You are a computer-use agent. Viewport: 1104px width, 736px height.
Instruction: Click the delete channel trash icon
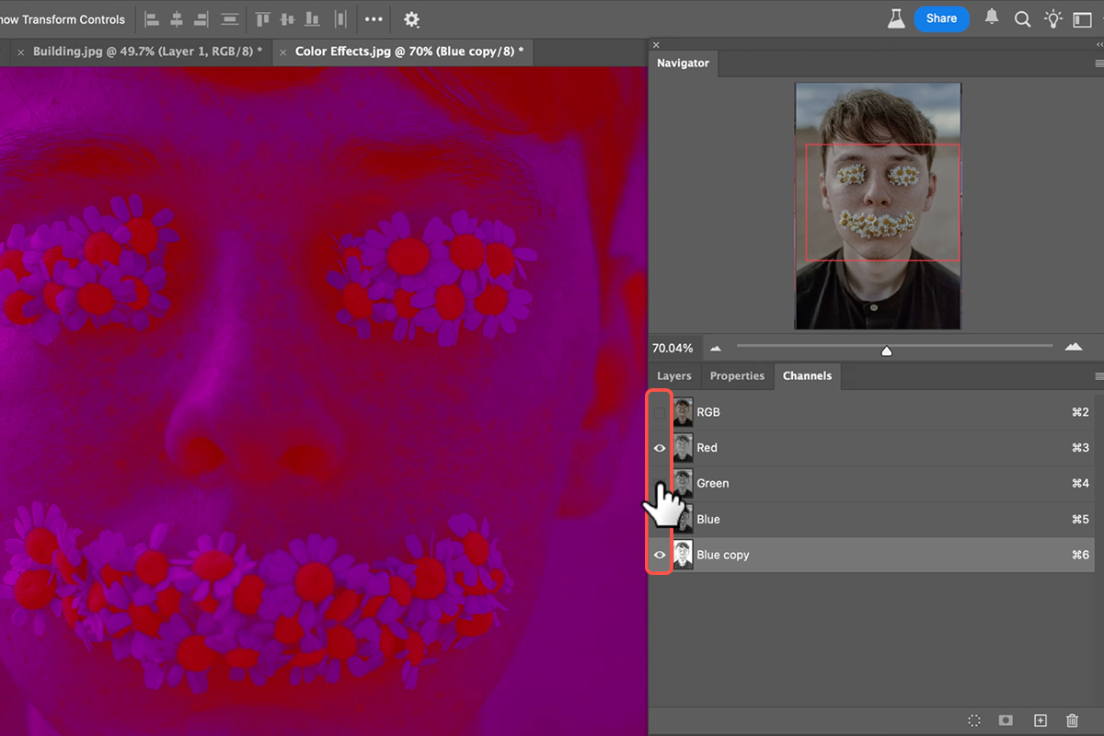click(1072, 720)
